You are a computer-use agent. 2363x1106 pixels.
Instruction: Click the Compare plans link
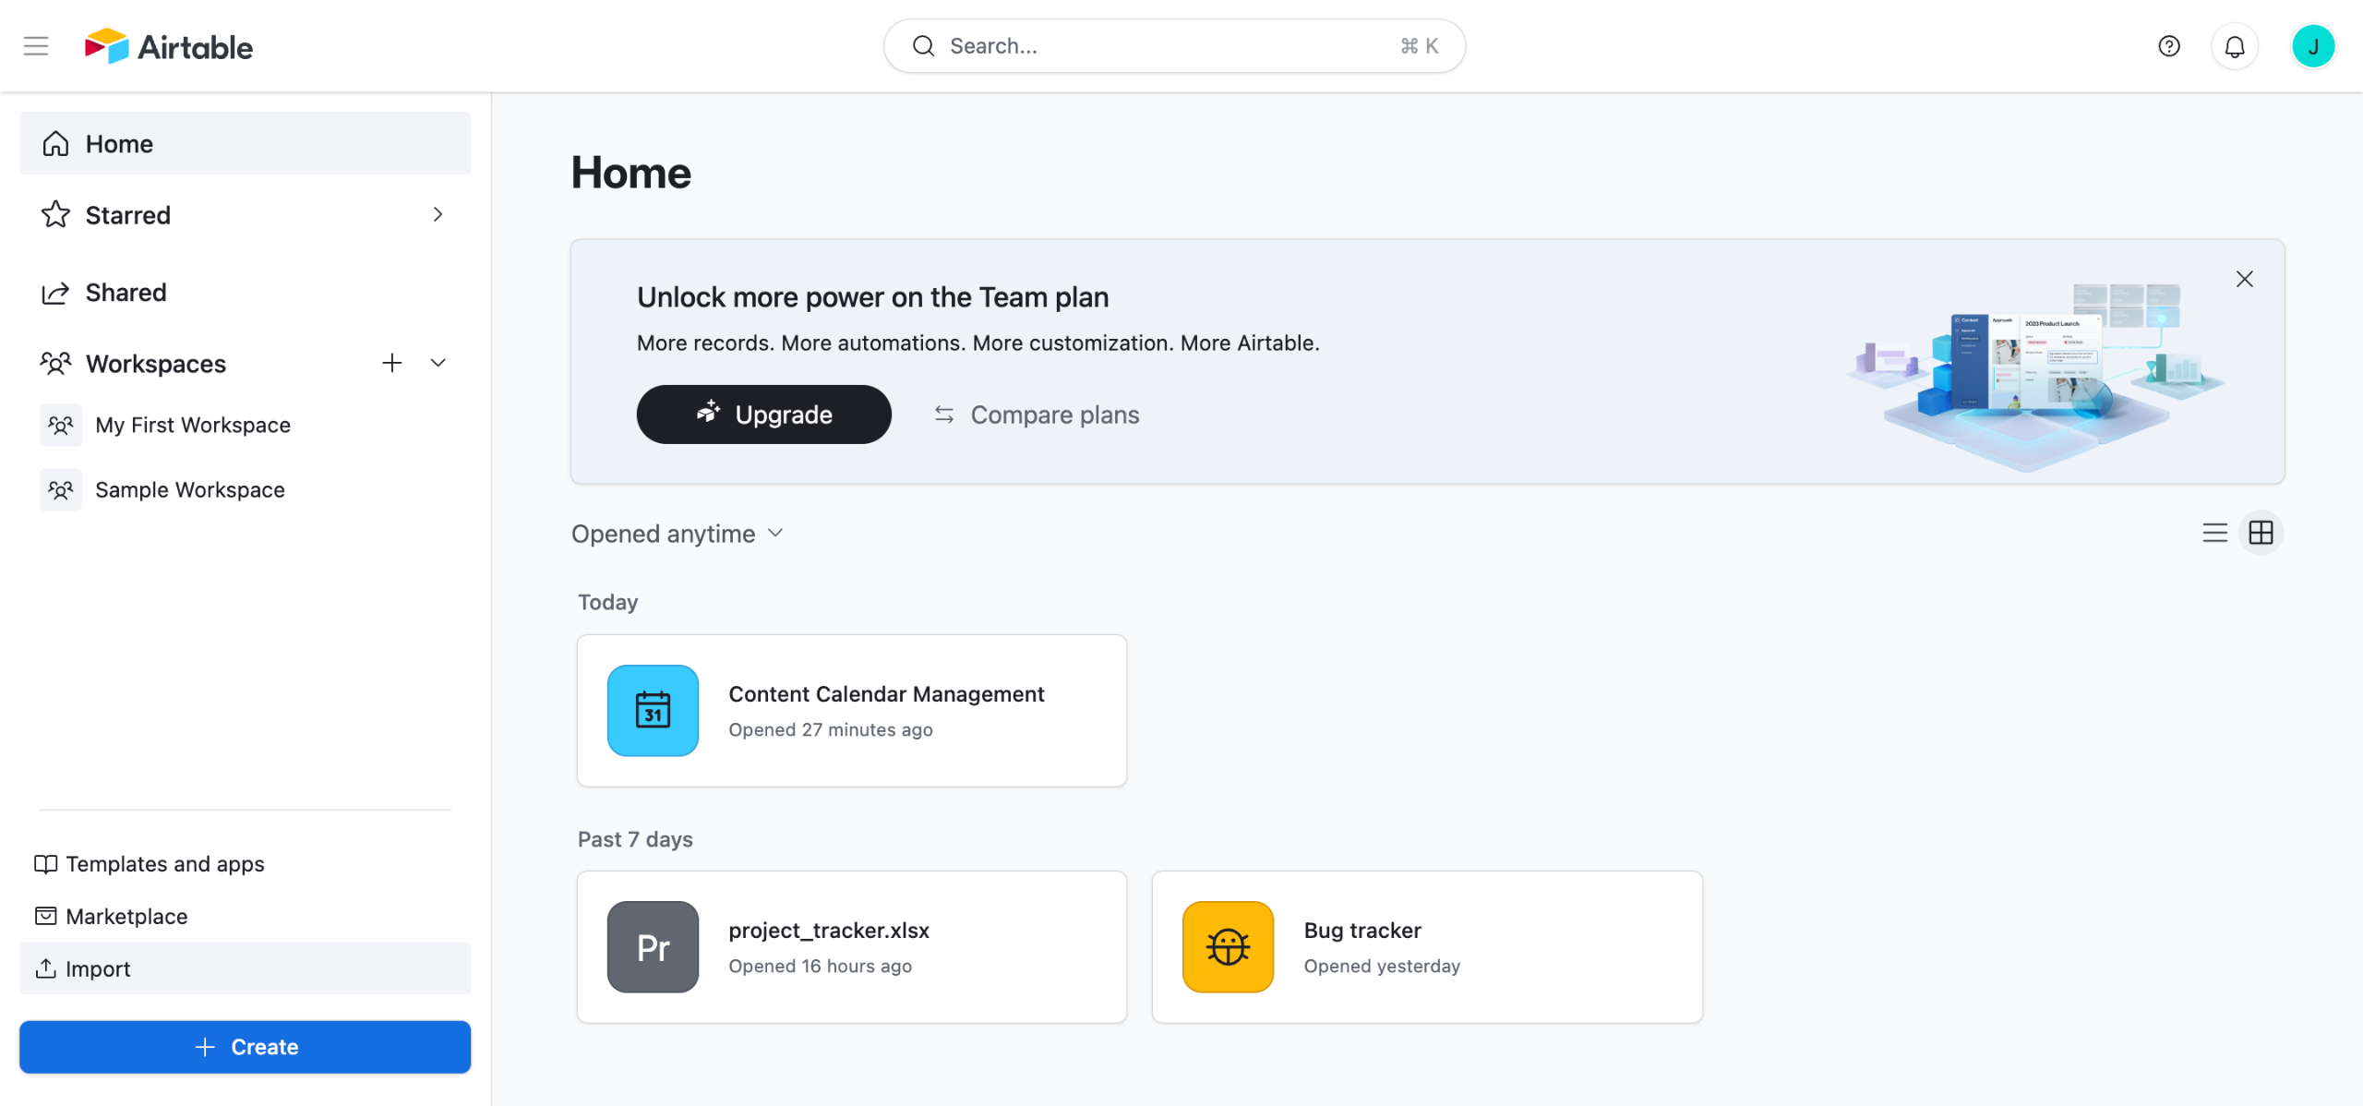pos(1037,415)
